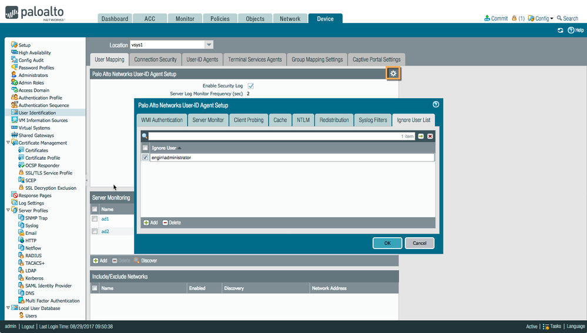587x333 pixels.
Task: Collapse the Certificate Management tree node
Action: pyautogui.click(x=8, y=143)
